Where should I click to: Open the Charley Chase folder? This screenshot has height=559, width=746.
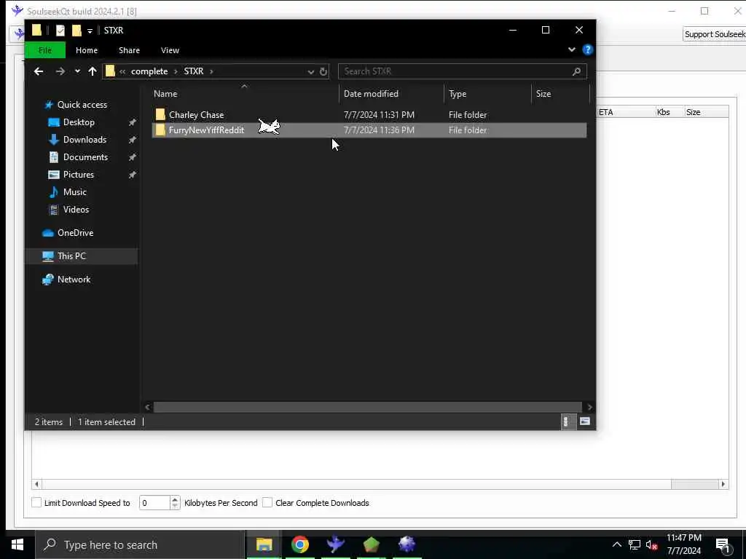(x=196, y=114)
